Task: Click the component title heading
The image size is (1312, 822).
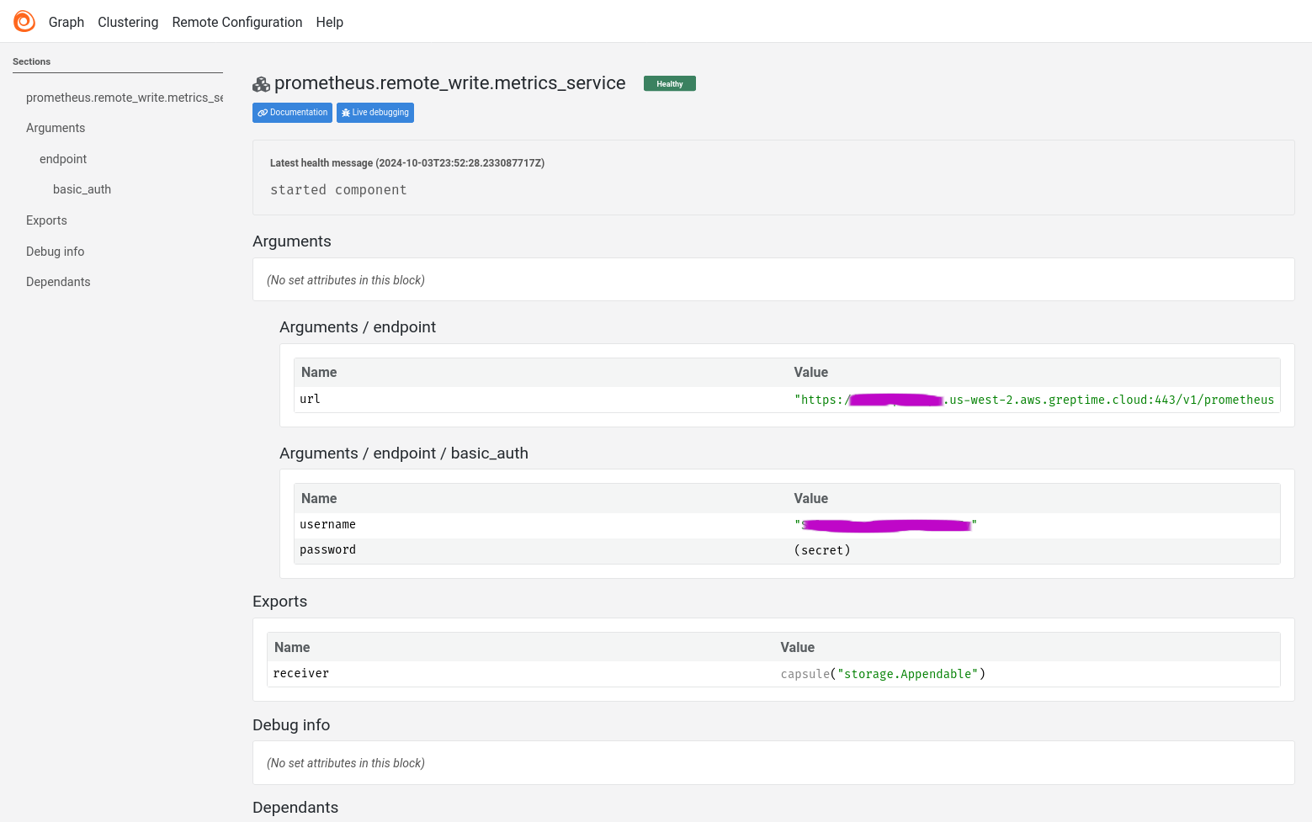Action: 450,83
